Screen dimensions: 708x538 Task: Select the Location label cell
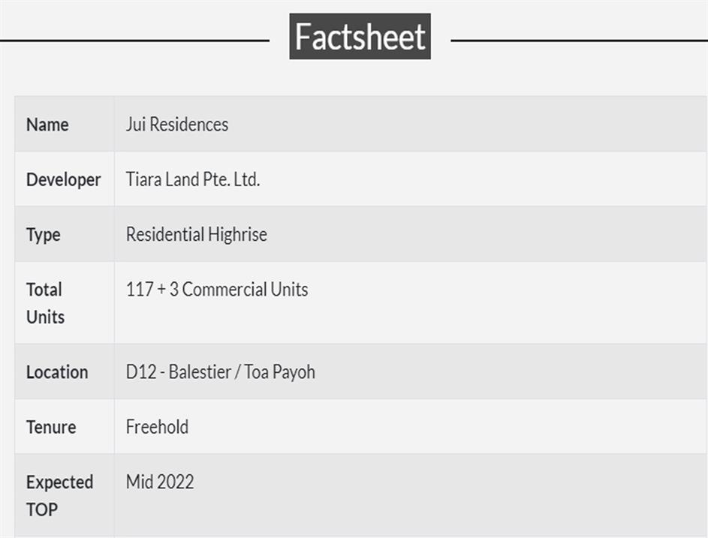coord(57,372)
